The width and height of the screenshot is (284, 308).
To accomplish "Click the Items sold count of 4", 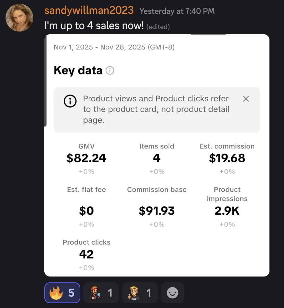I will (x=157, y=158).
